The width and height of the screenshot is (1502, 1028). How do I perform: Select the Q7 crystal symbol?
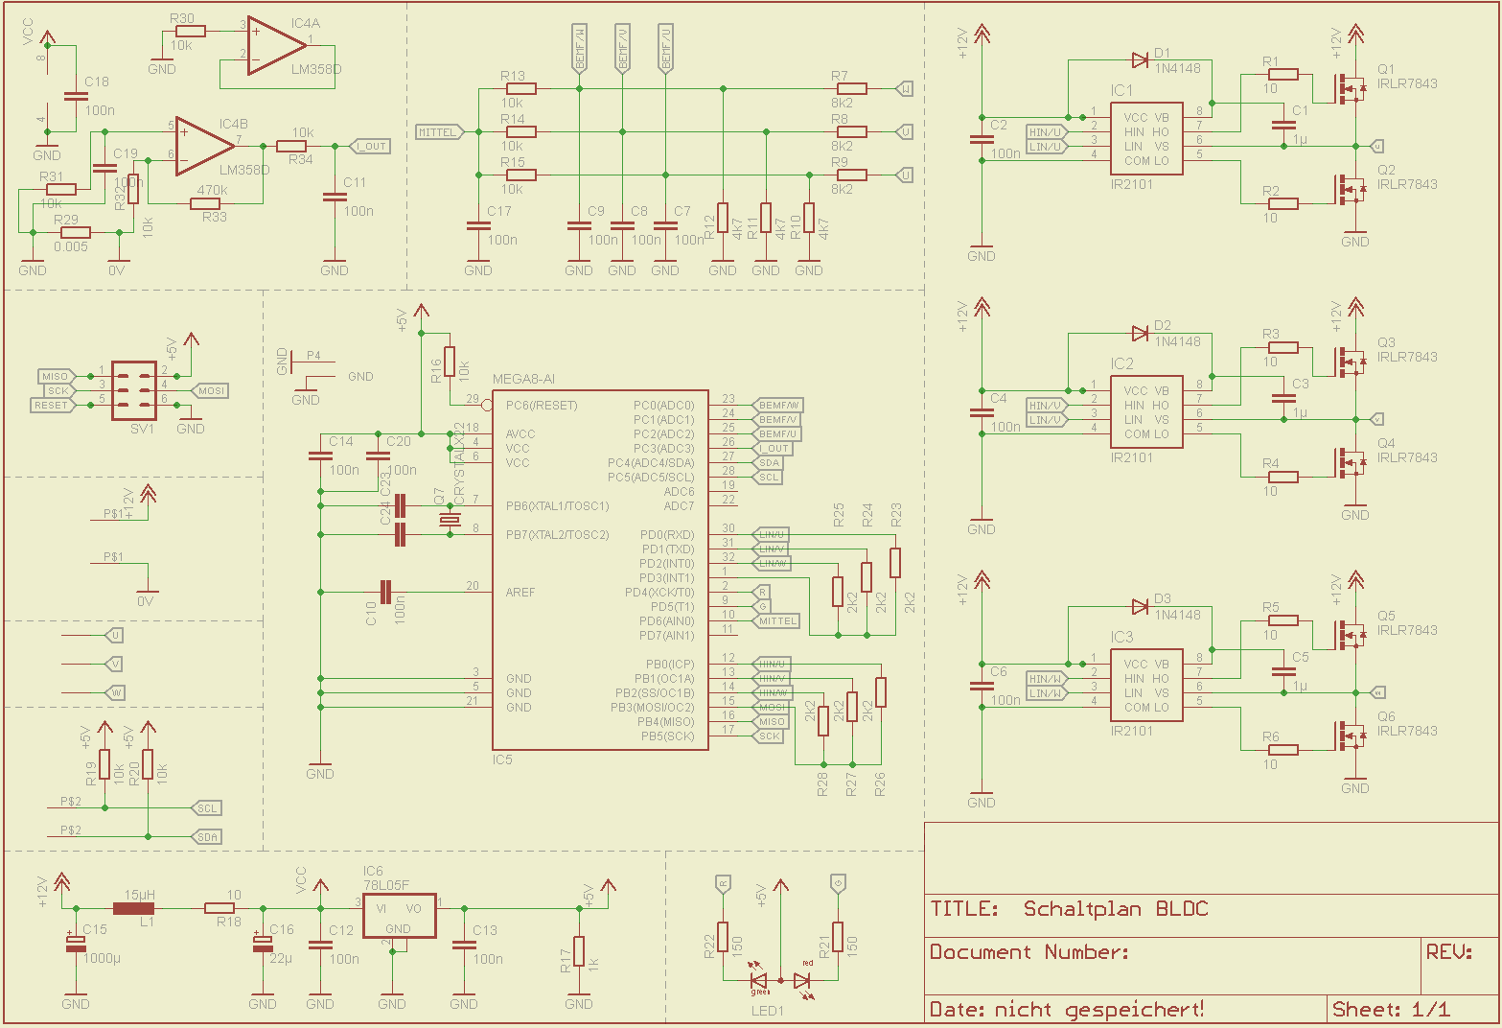pos(450,520)
